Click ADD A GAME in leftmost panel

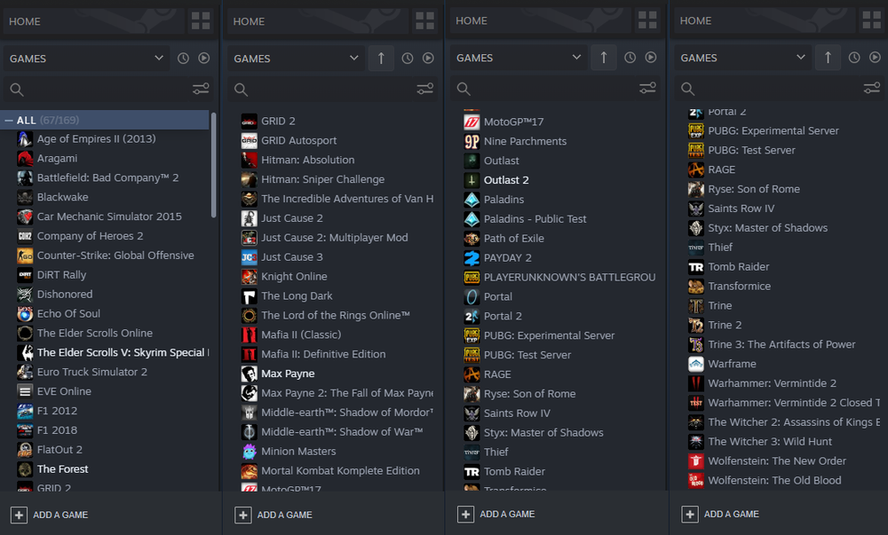tap(50, 515)
